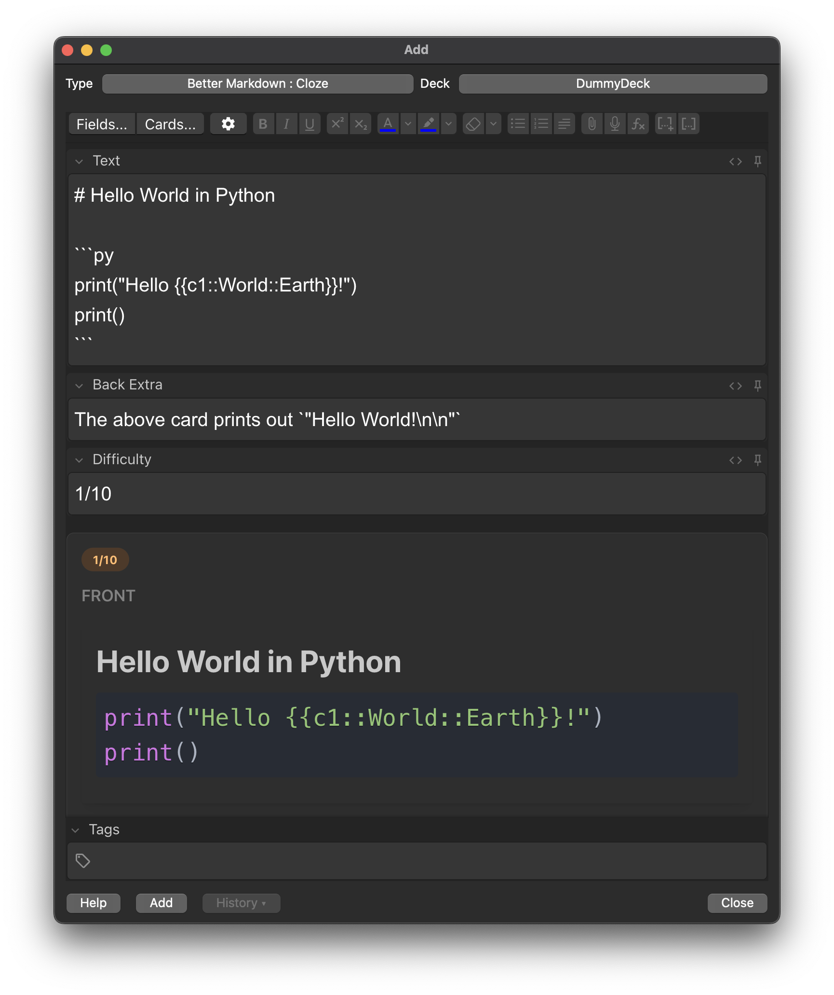Open the History dropdown button
The image size is (834, 995).
pos(241,903)
